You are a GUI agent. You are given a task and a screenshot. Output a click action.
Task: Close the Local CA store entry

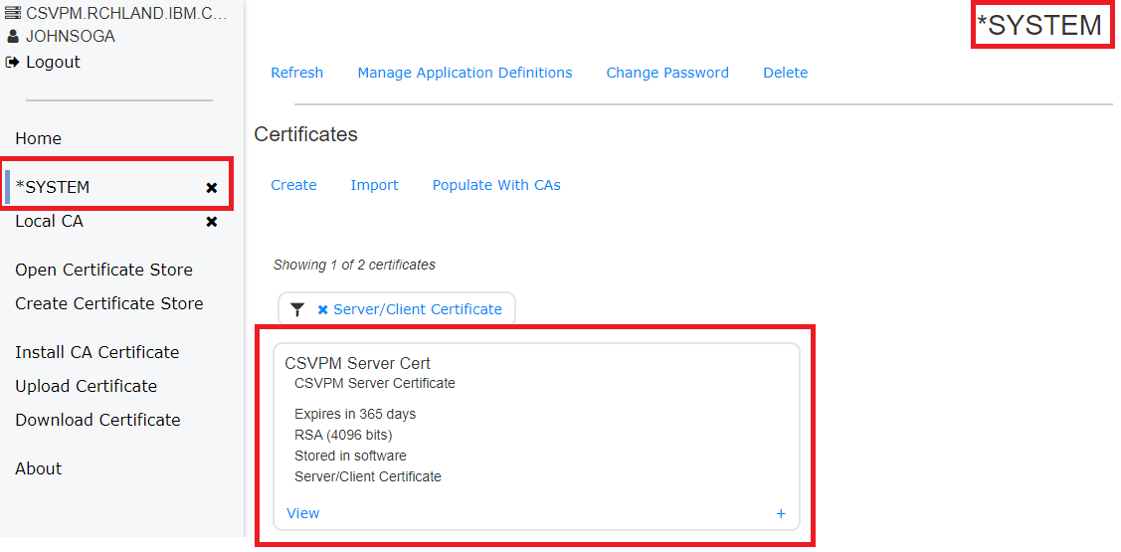[x=212, y=222]
